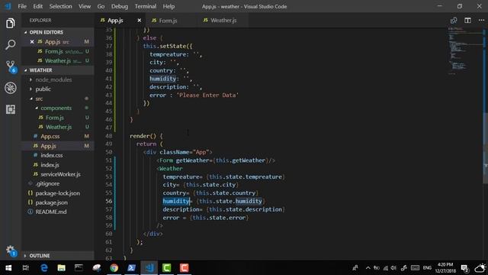The image size is (488, 275).
Task: Open the View menu
Action: coord(85,6)
